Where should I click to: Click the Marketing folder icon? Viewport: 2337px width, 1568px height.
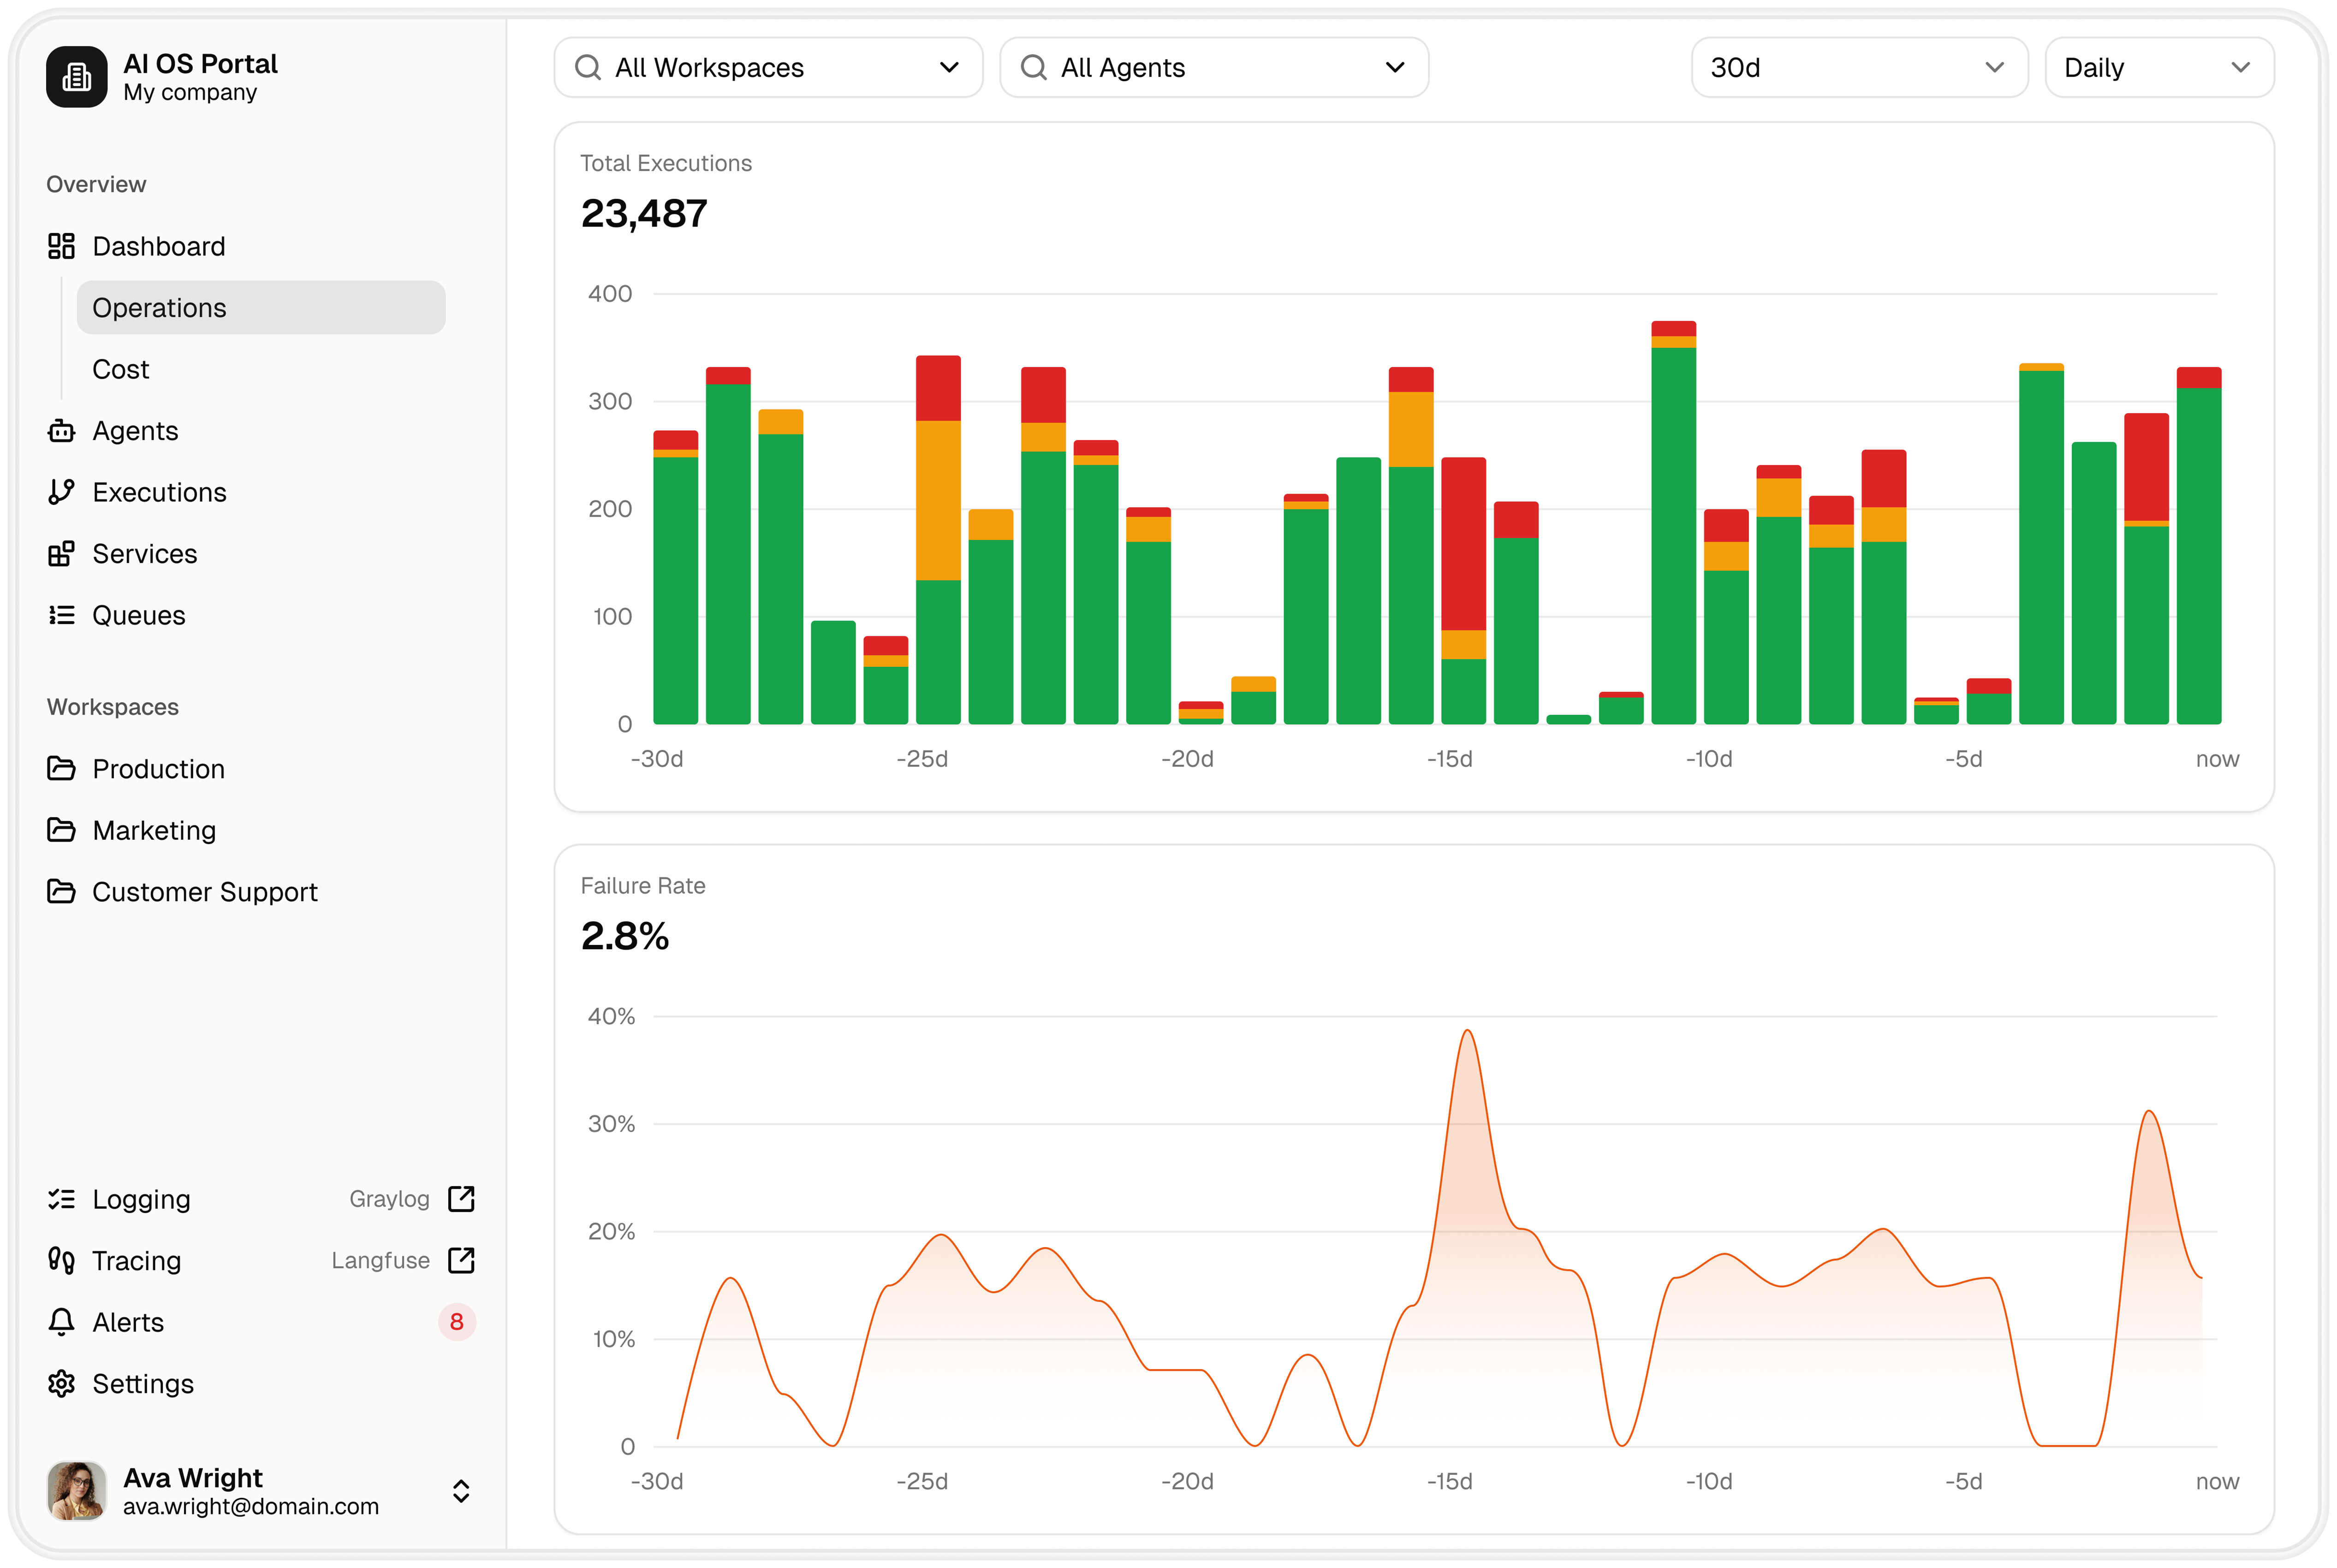click(61, 830)
